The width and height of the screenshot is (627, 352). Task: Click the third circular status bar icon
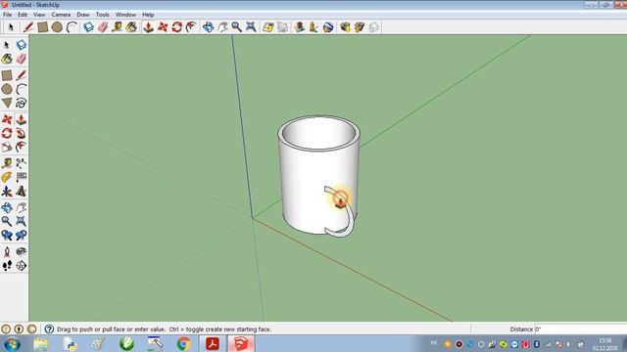pos(31,330)
